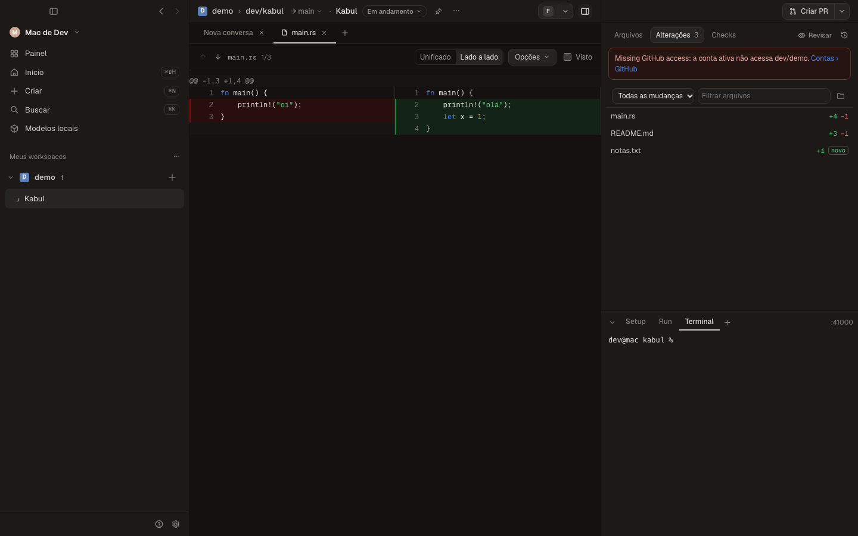Close the main.rs tab
The width and height of the screenshot is (858, 536).
tap(324, 33)
